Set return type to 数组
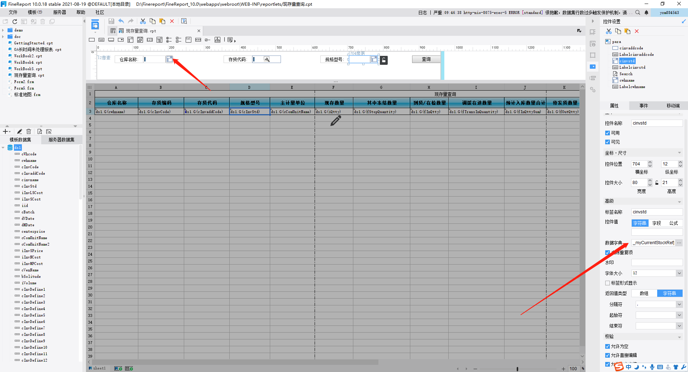Image resolution: width=688 pixels, height=372 pixels. point(644,293)
